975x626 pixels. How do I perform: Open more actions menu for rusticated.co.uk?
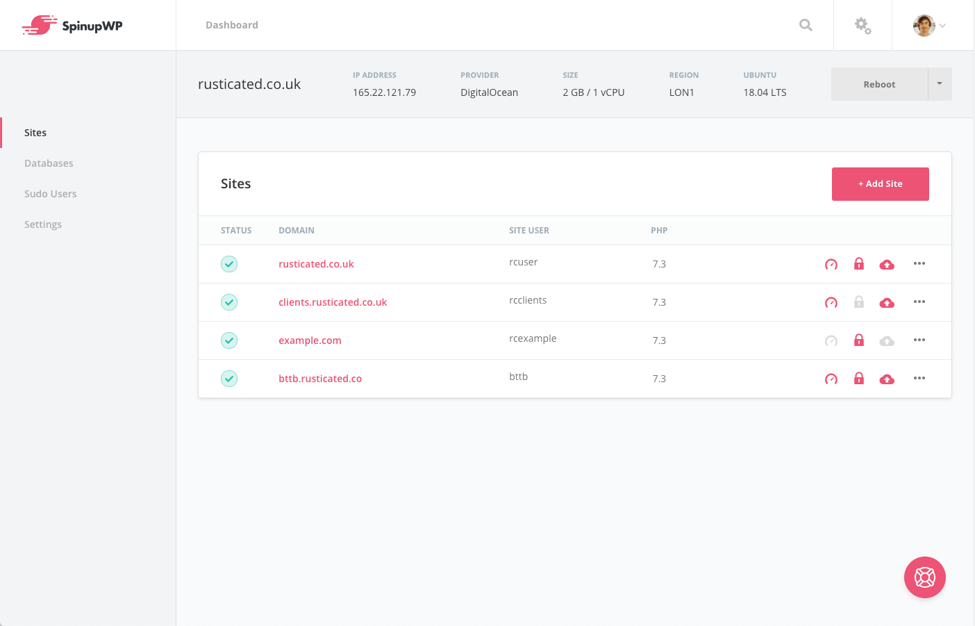click(919, 263)
